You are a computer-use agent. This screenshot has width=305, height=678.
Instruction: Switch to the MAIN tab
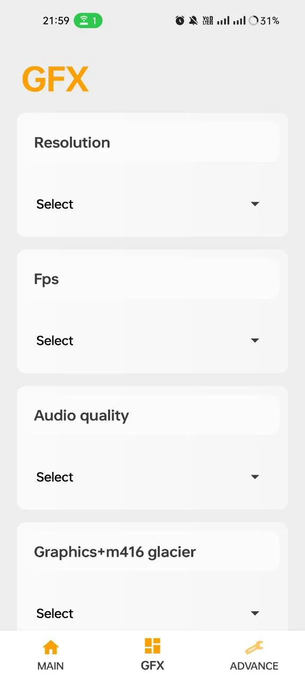pos(50,666)
